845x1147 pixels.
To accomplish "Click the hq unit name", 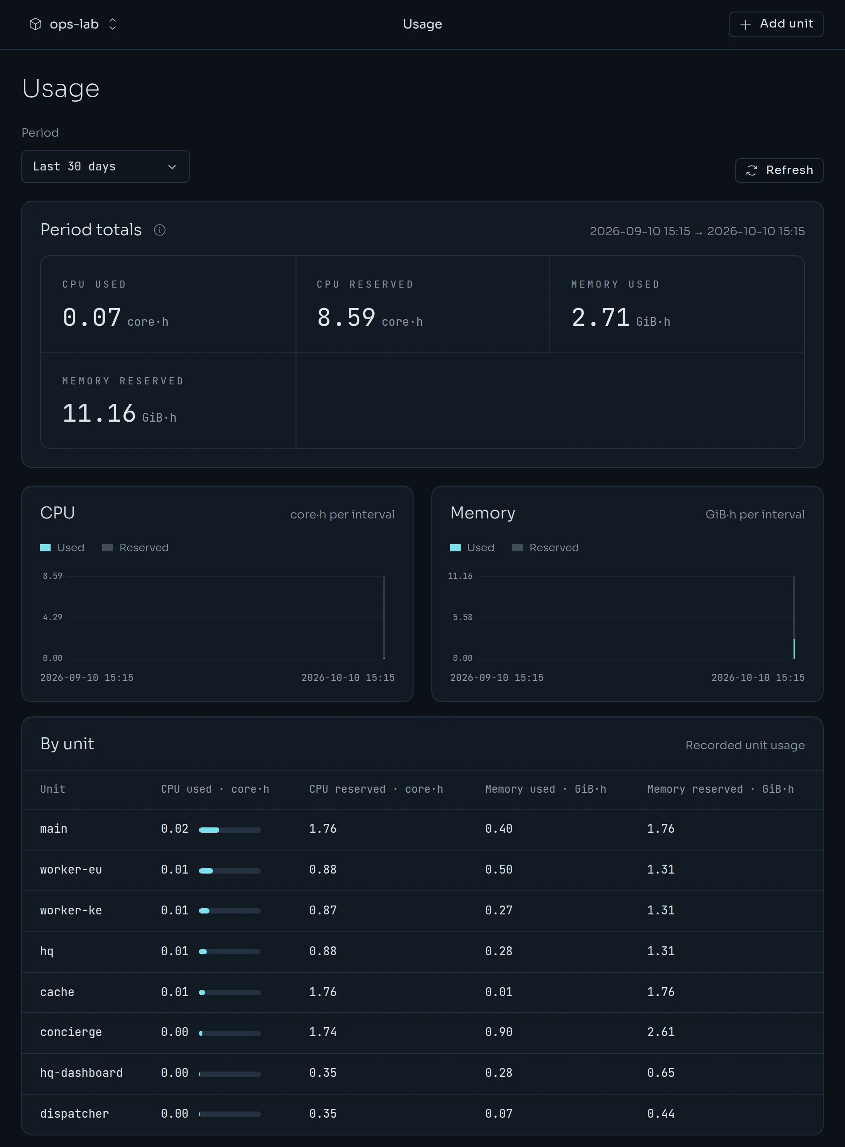I will coord(47,952).
